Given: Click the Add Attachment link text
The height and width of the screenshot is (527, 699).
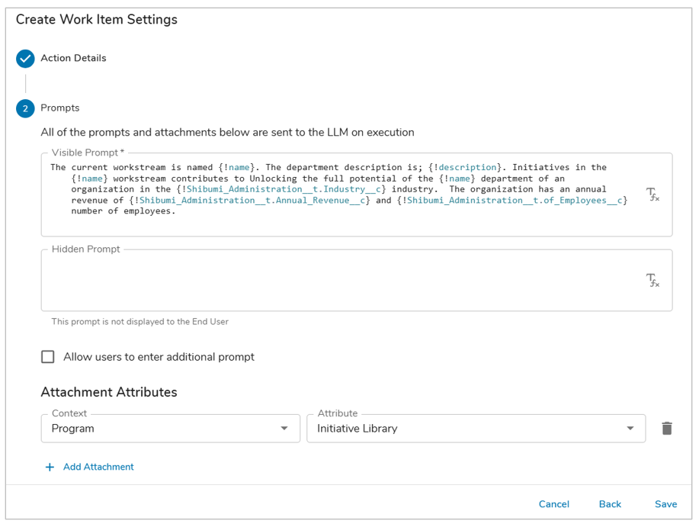Looking at the screenshot, I should [98, 468].
